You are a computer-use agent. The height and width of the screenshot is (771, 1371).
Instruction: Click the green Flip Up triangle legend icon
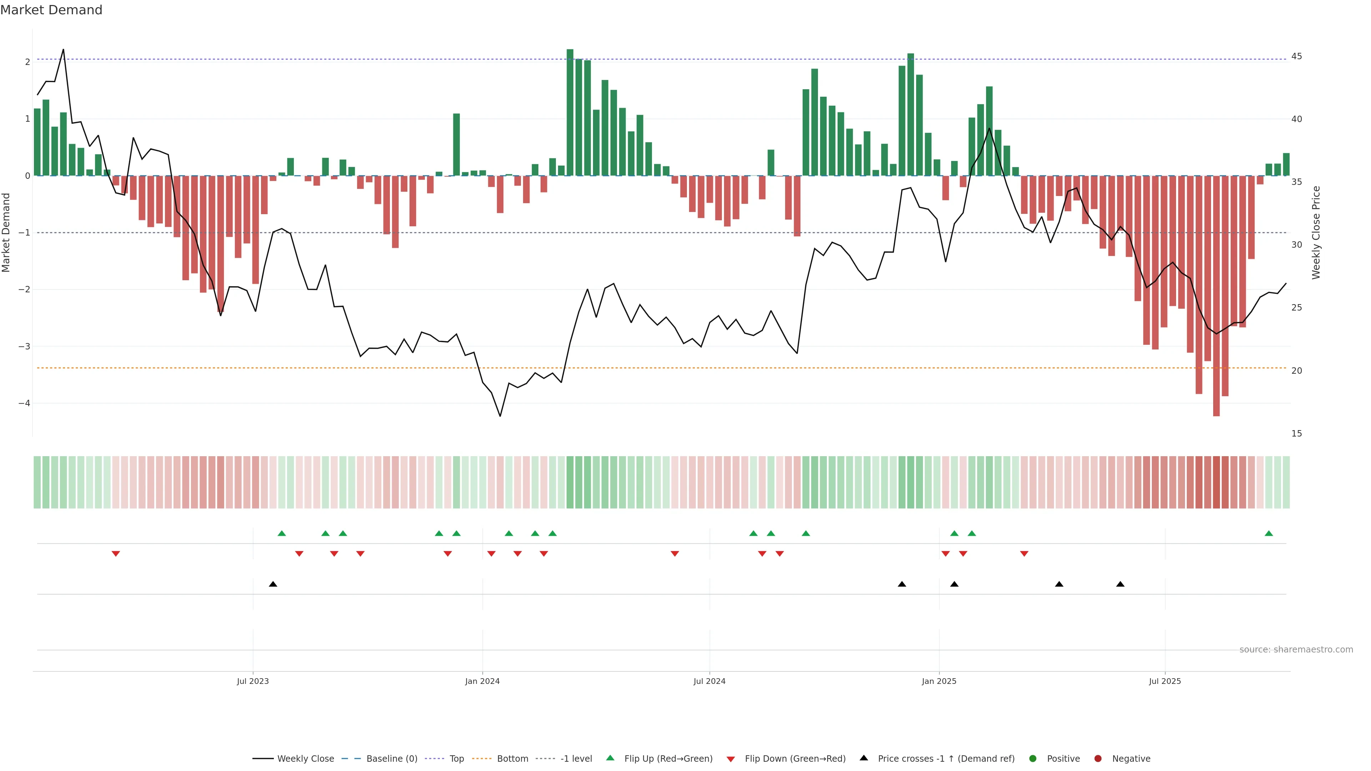tap(611, 758)
